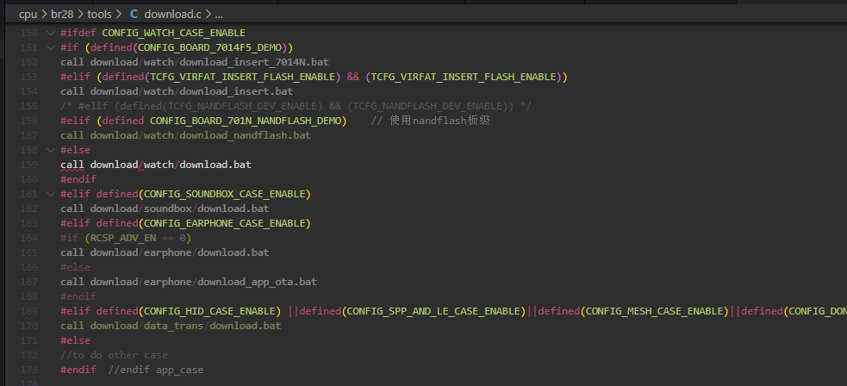Select the download.c breadcrumb file

171,15
